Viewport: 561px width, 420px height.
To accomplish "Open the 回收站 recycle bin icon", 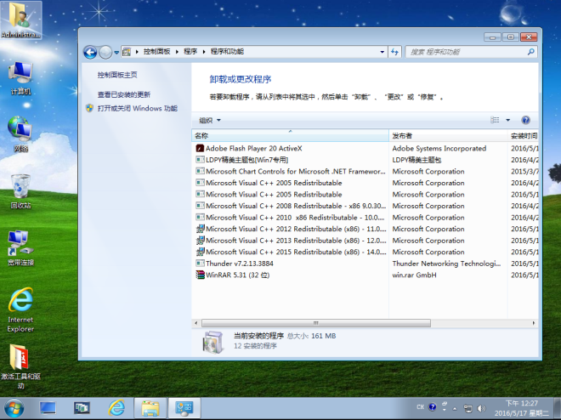I will [20, 191].
